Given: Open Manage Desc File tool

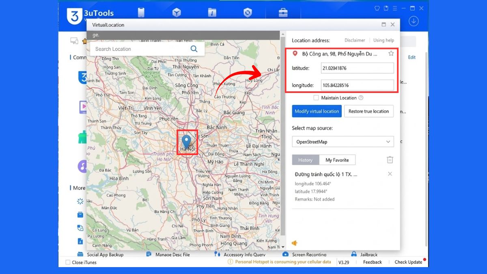Looking at the screenshot, I should pos(168,255).
